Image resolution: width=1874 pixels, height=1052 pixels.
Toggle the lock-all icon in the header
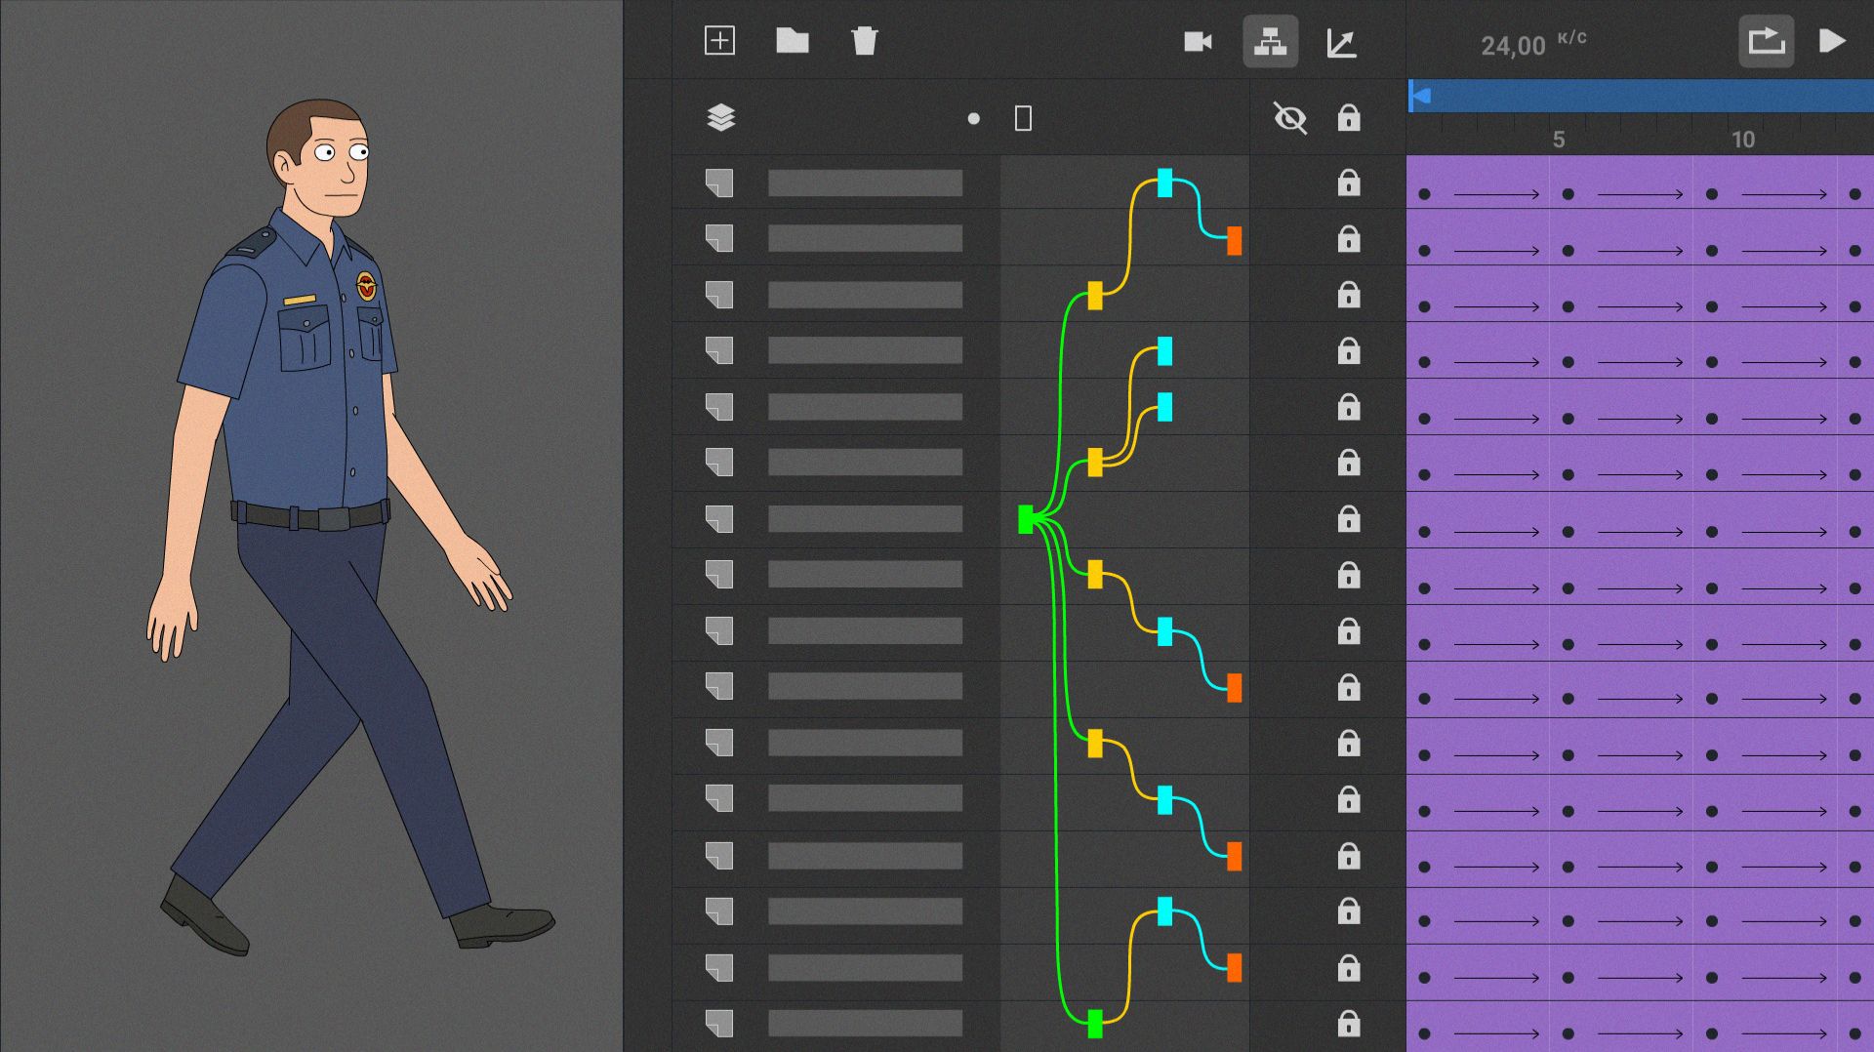1348,118
